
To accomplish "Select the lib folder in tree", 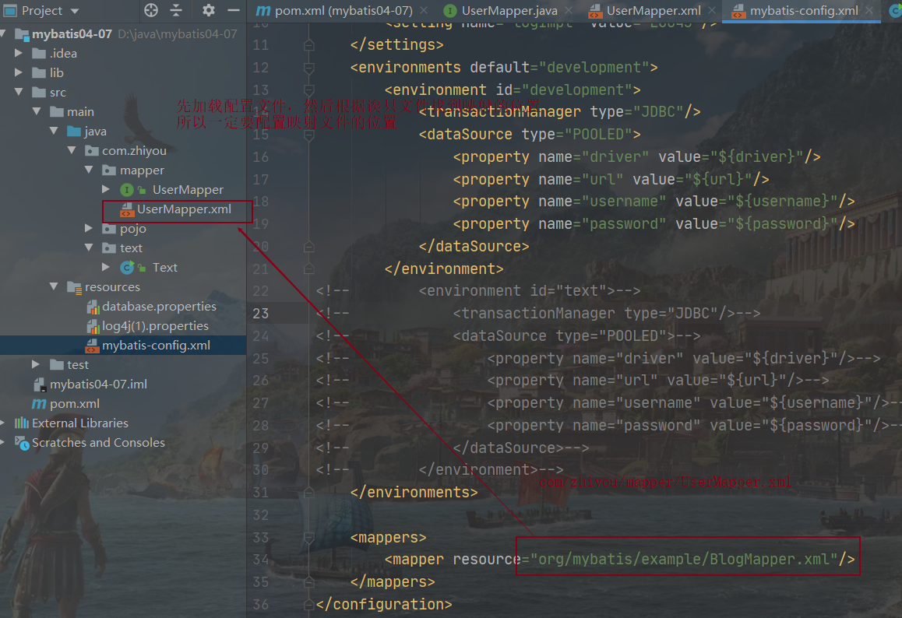I will pos(56,72).
